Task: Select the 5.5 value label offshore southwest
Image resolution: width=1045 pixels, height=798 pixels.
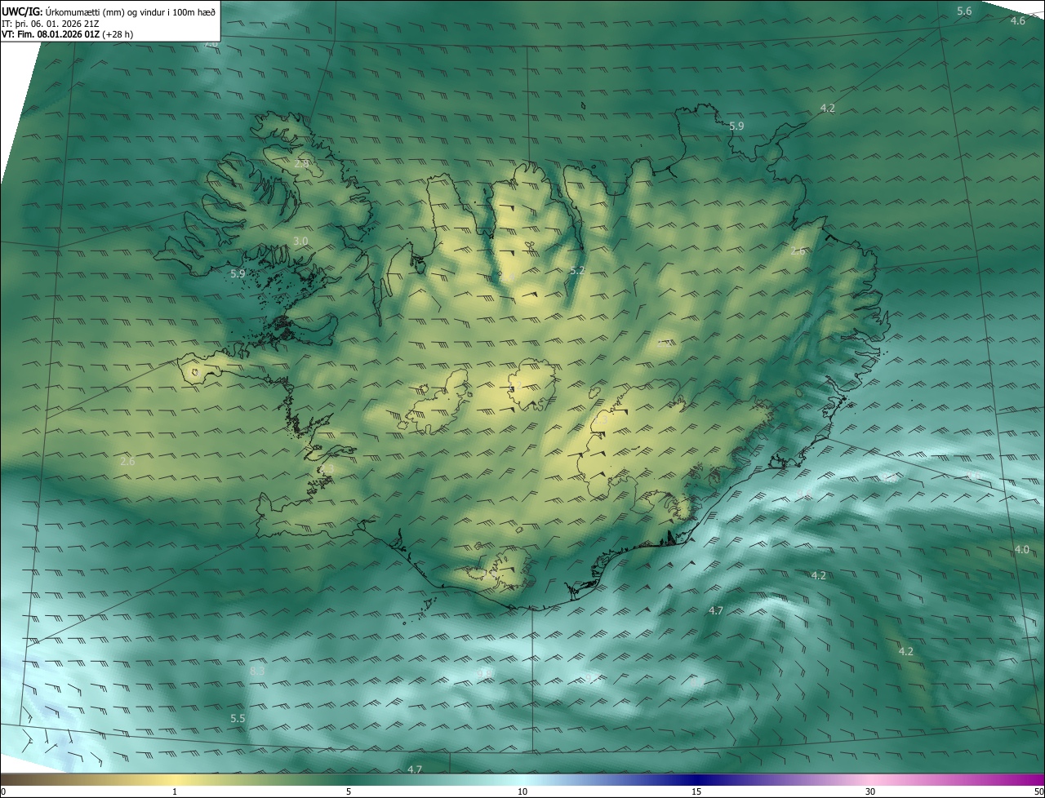Action: 238,718
